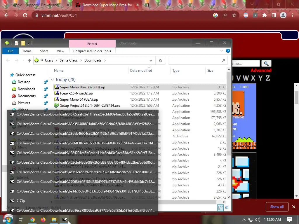Select Super Mario Bros. (World).zip
This screenshot has width=299, height=224.
[x=140, y=87]
